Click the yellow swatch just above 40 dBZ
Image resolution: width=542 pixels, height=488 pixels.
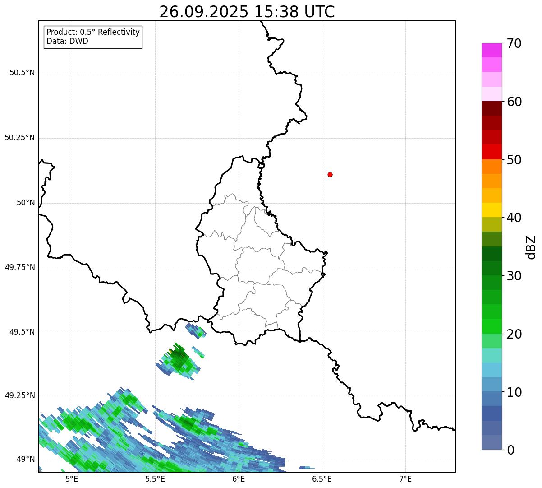491,210
